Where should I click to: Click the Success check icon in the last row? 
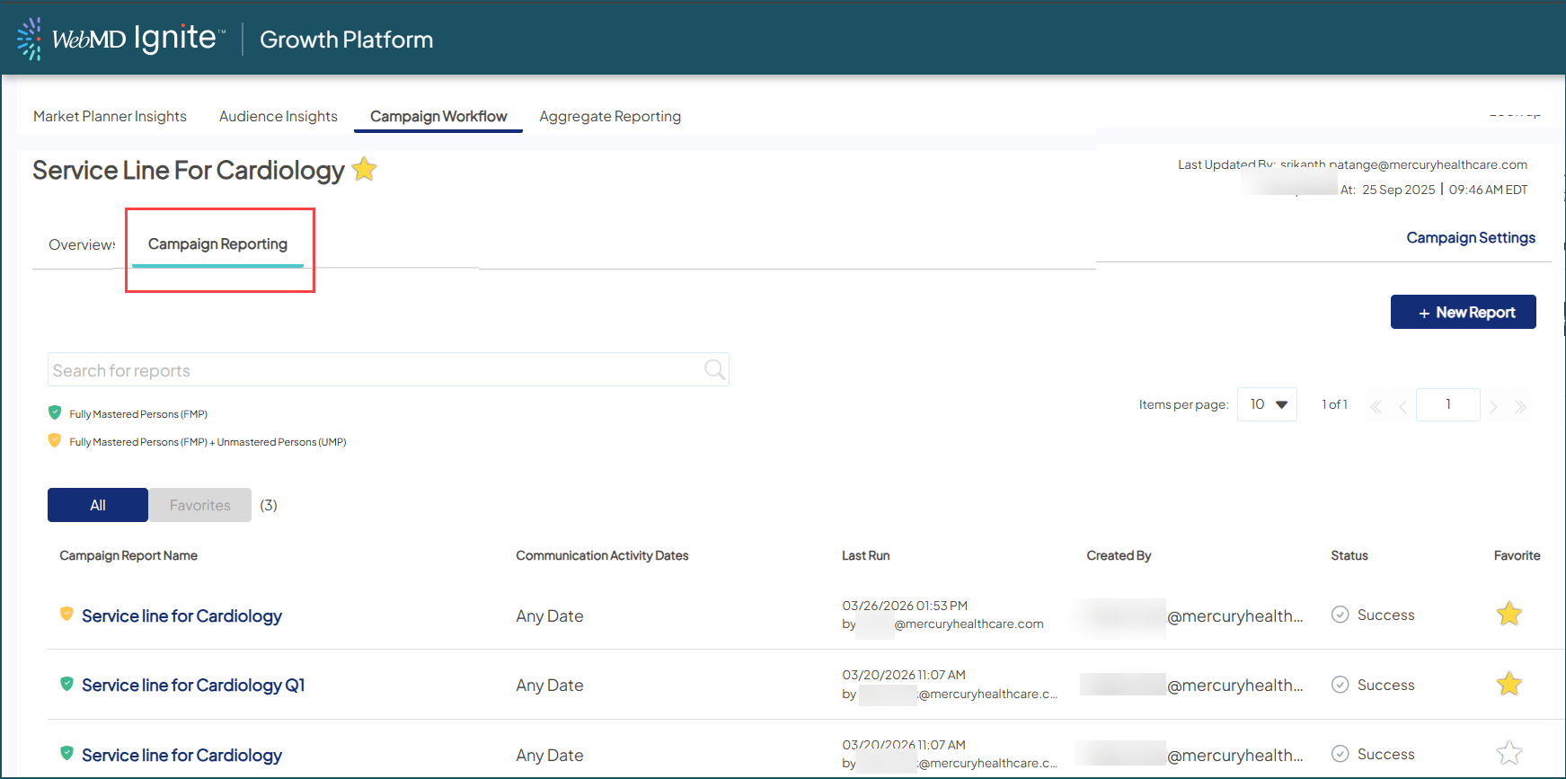tap(1340, 754)
